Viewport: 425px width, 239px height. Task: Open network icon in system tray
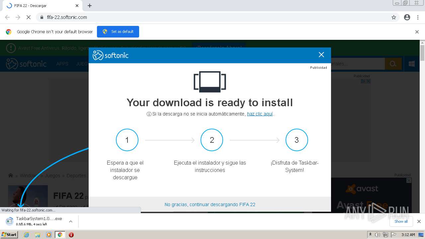[385, 235]
